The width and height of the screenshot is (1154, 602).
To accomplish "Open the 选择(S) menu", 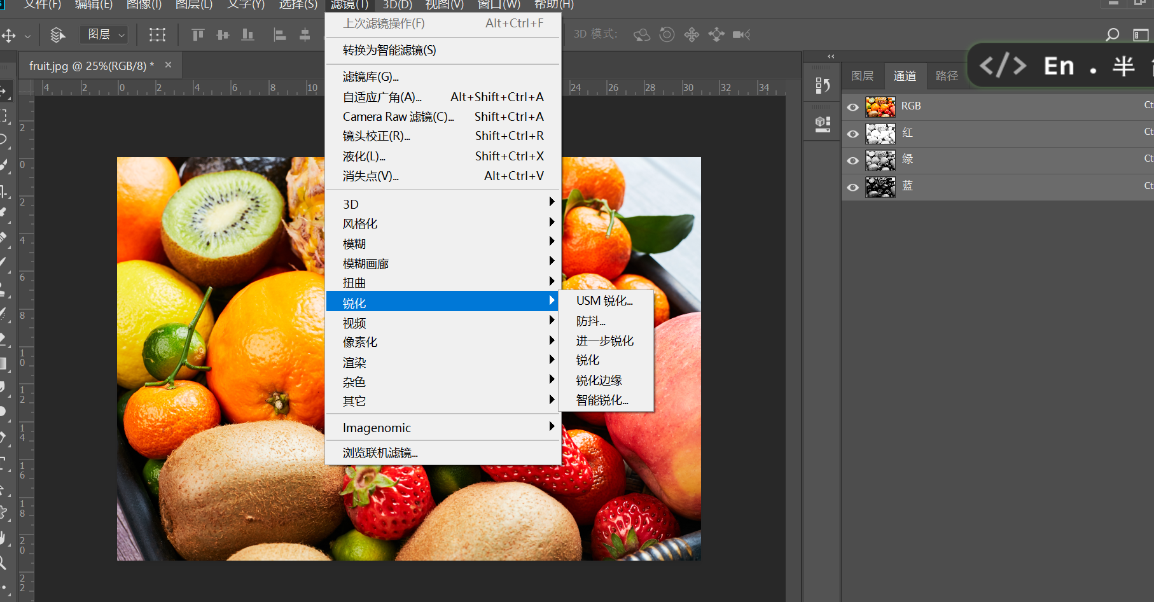I will coord(298,5).
